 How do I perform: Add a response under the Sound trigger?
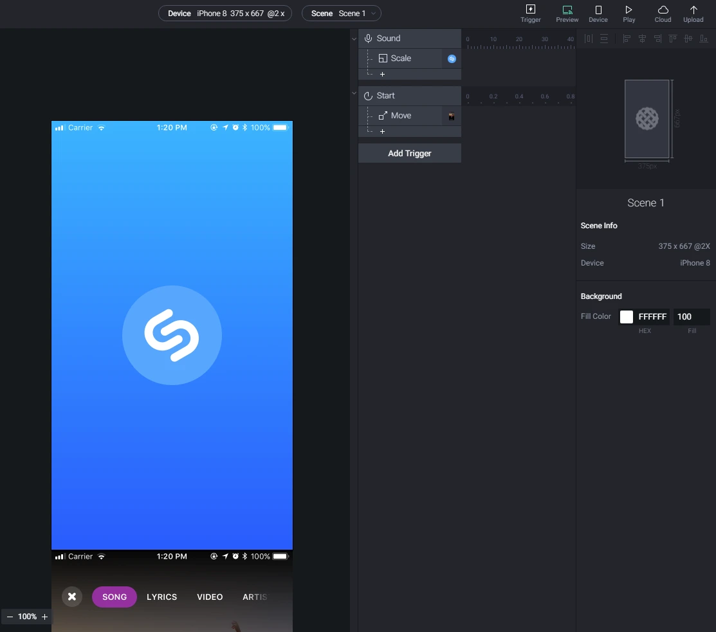[x=382, y=74]
